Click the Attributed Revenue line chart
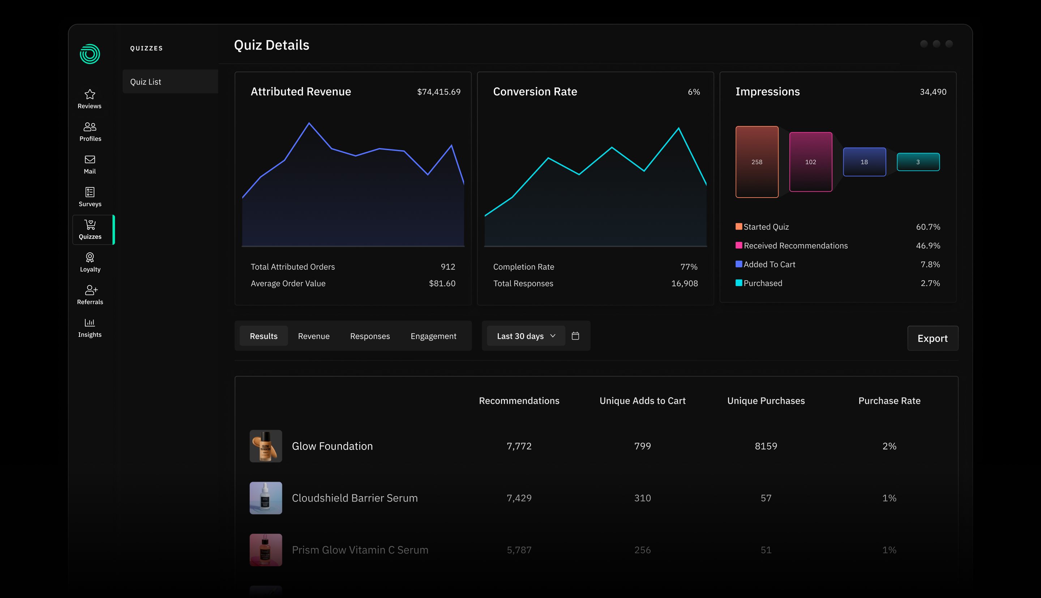Viewport: 1041px width, 598px height. (x=353, y=184)
